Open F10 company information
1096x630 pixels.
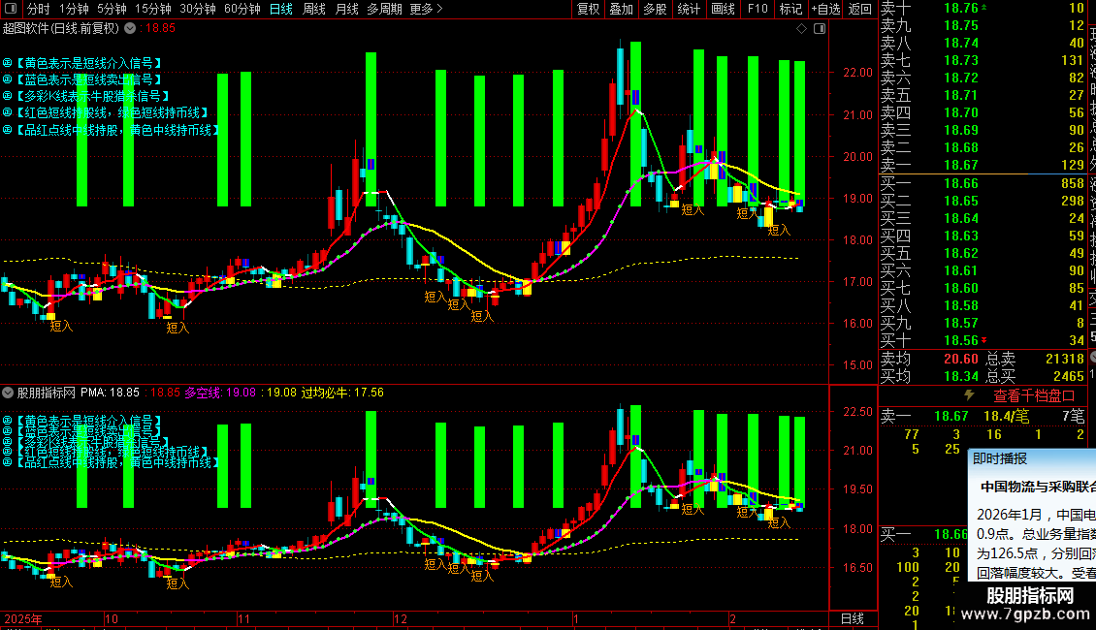pyautogui.click(x=758, y=9)
